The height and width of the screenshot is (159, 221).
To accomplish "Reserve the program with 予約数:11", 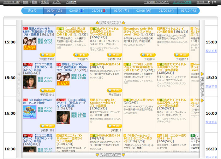I will click(182, 55).
